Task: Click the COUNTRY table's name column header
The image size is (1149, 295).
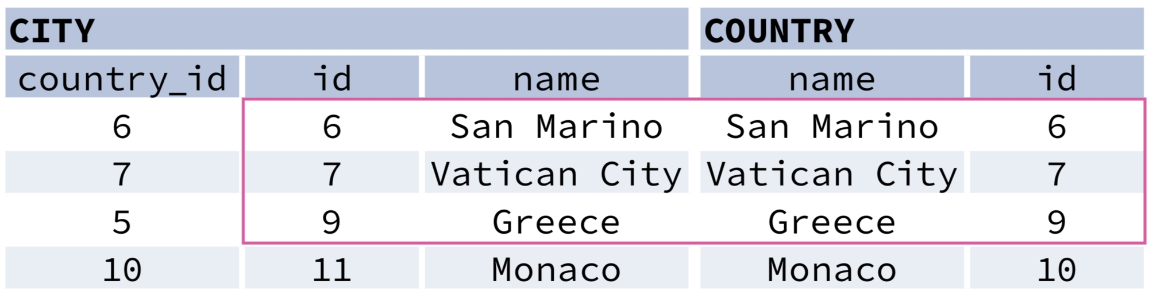Action: coord(831,78)
